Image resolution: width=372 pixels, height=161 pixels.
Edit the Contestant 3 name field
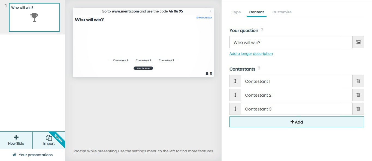point(297,109)
